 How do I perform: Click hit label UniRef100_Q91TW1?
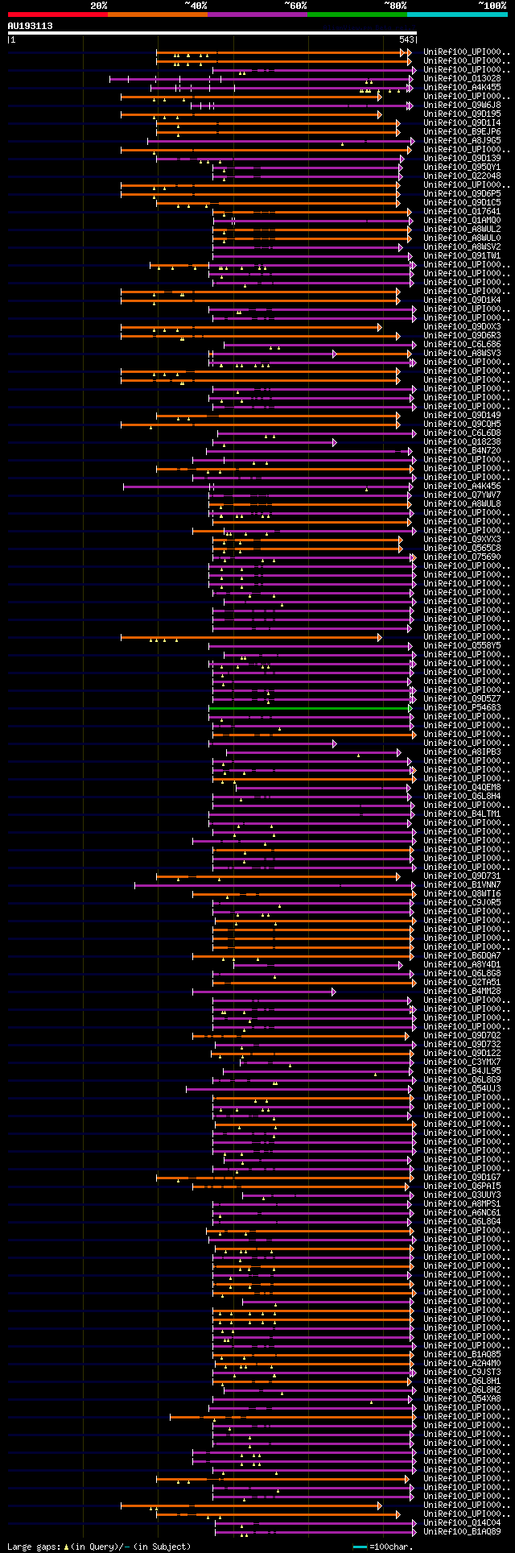pos(462,255)
